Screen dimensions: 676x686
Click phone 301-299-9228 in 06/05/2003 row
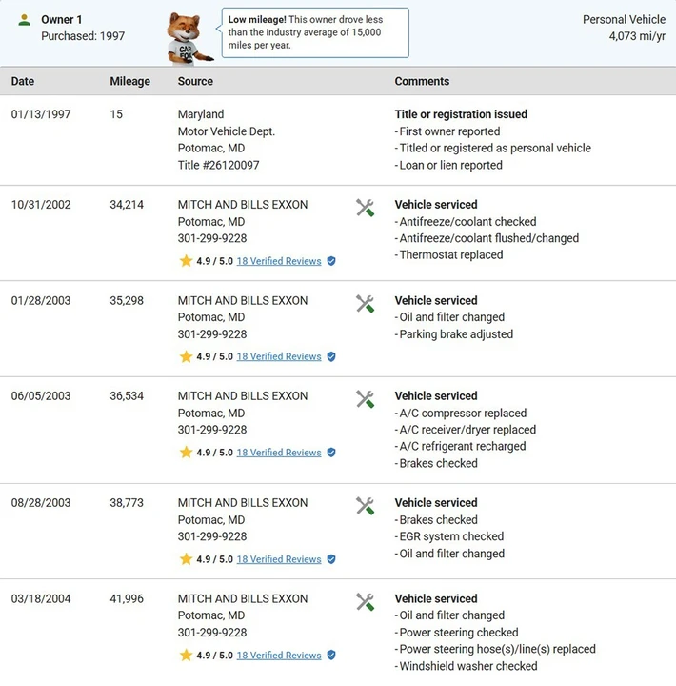point(212,430)
